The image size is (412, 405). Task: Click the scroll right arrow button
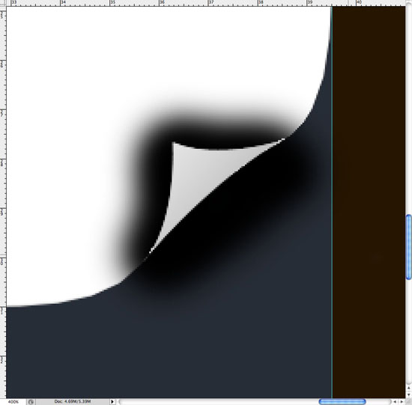click(402, 401)
